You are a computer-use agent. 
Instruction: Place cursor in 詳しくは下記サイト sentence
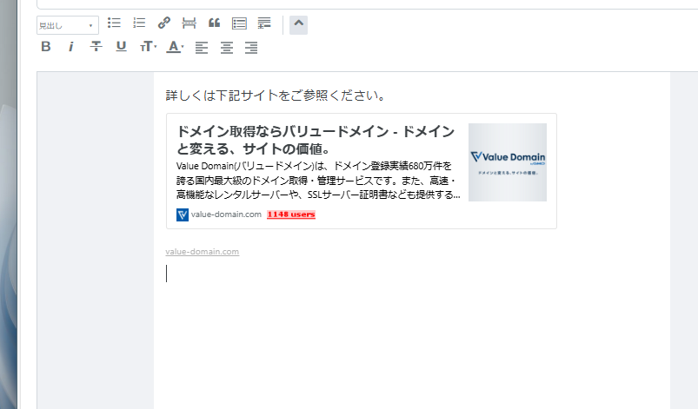[275, 96]
